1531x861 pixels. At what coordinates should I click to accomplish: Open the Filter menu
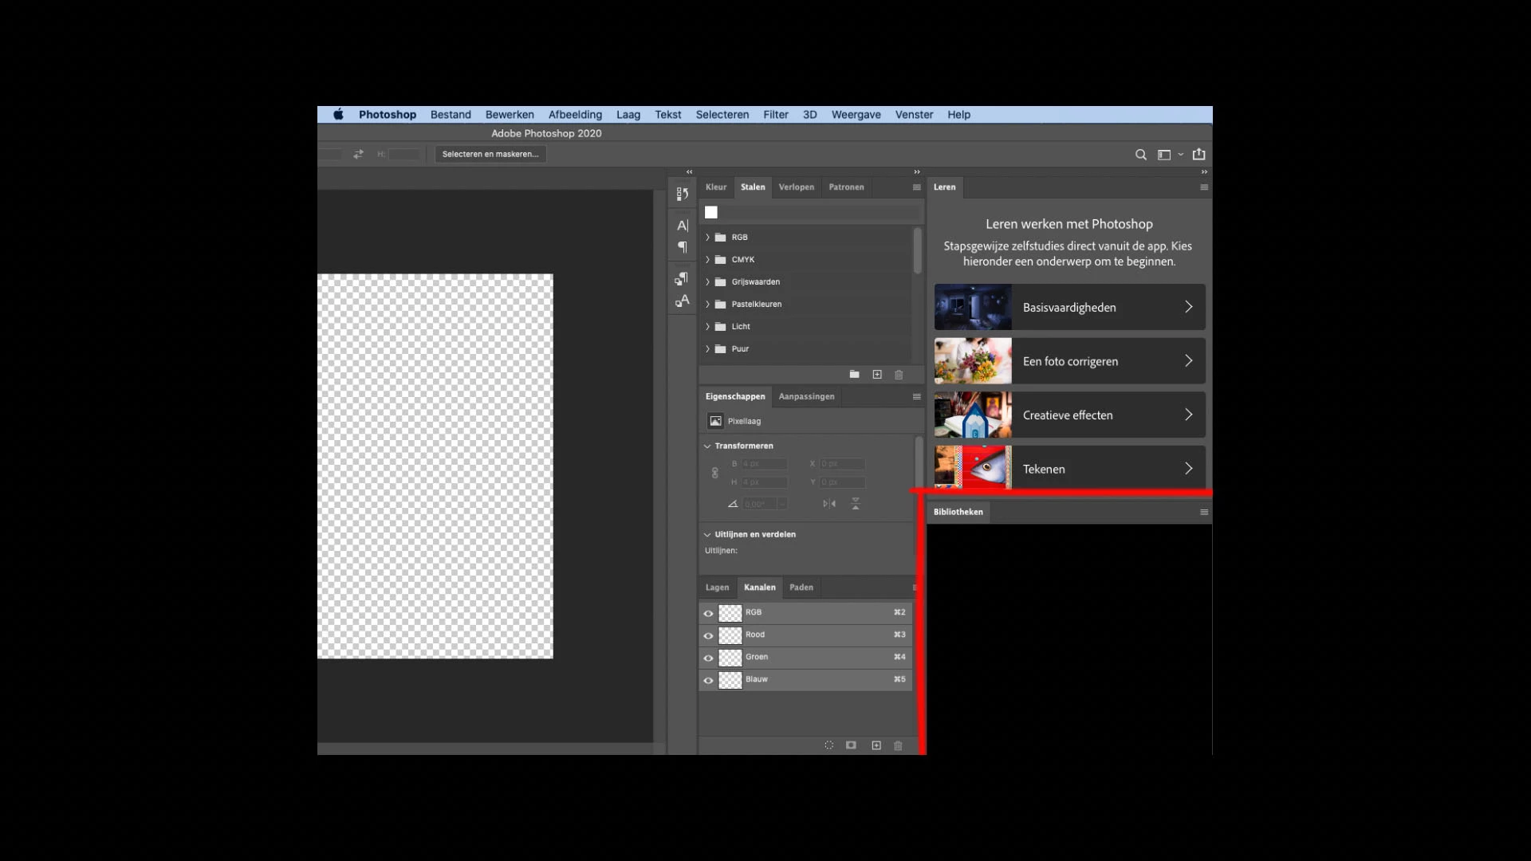tap(775, 115)
